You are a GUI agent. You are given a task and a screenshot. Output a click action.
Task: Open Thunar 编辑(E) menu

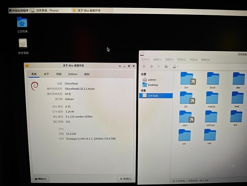[x=157, y=60]
